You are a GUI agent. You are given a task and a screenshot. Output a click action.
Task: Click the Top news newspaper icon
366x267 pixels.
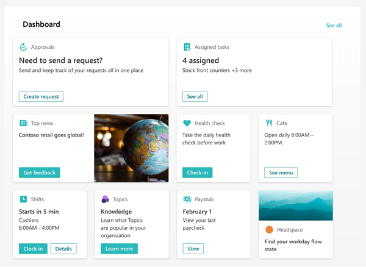click(x=23, y=123)
